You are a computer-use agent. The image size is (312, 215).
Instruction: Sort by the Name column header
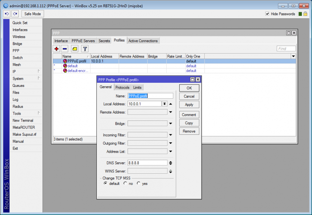tap(76, 56)
